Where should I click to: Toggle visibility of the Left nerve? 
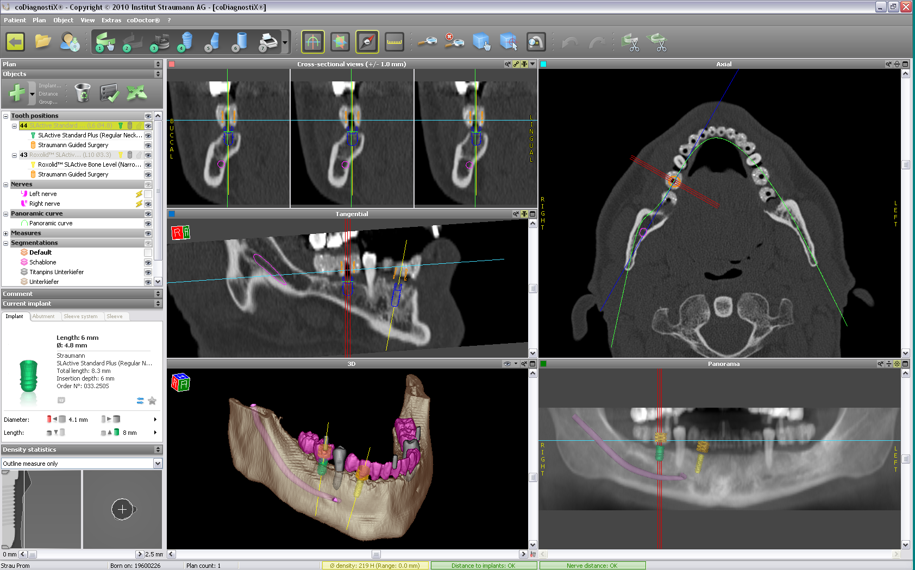(x=148, y=194)
